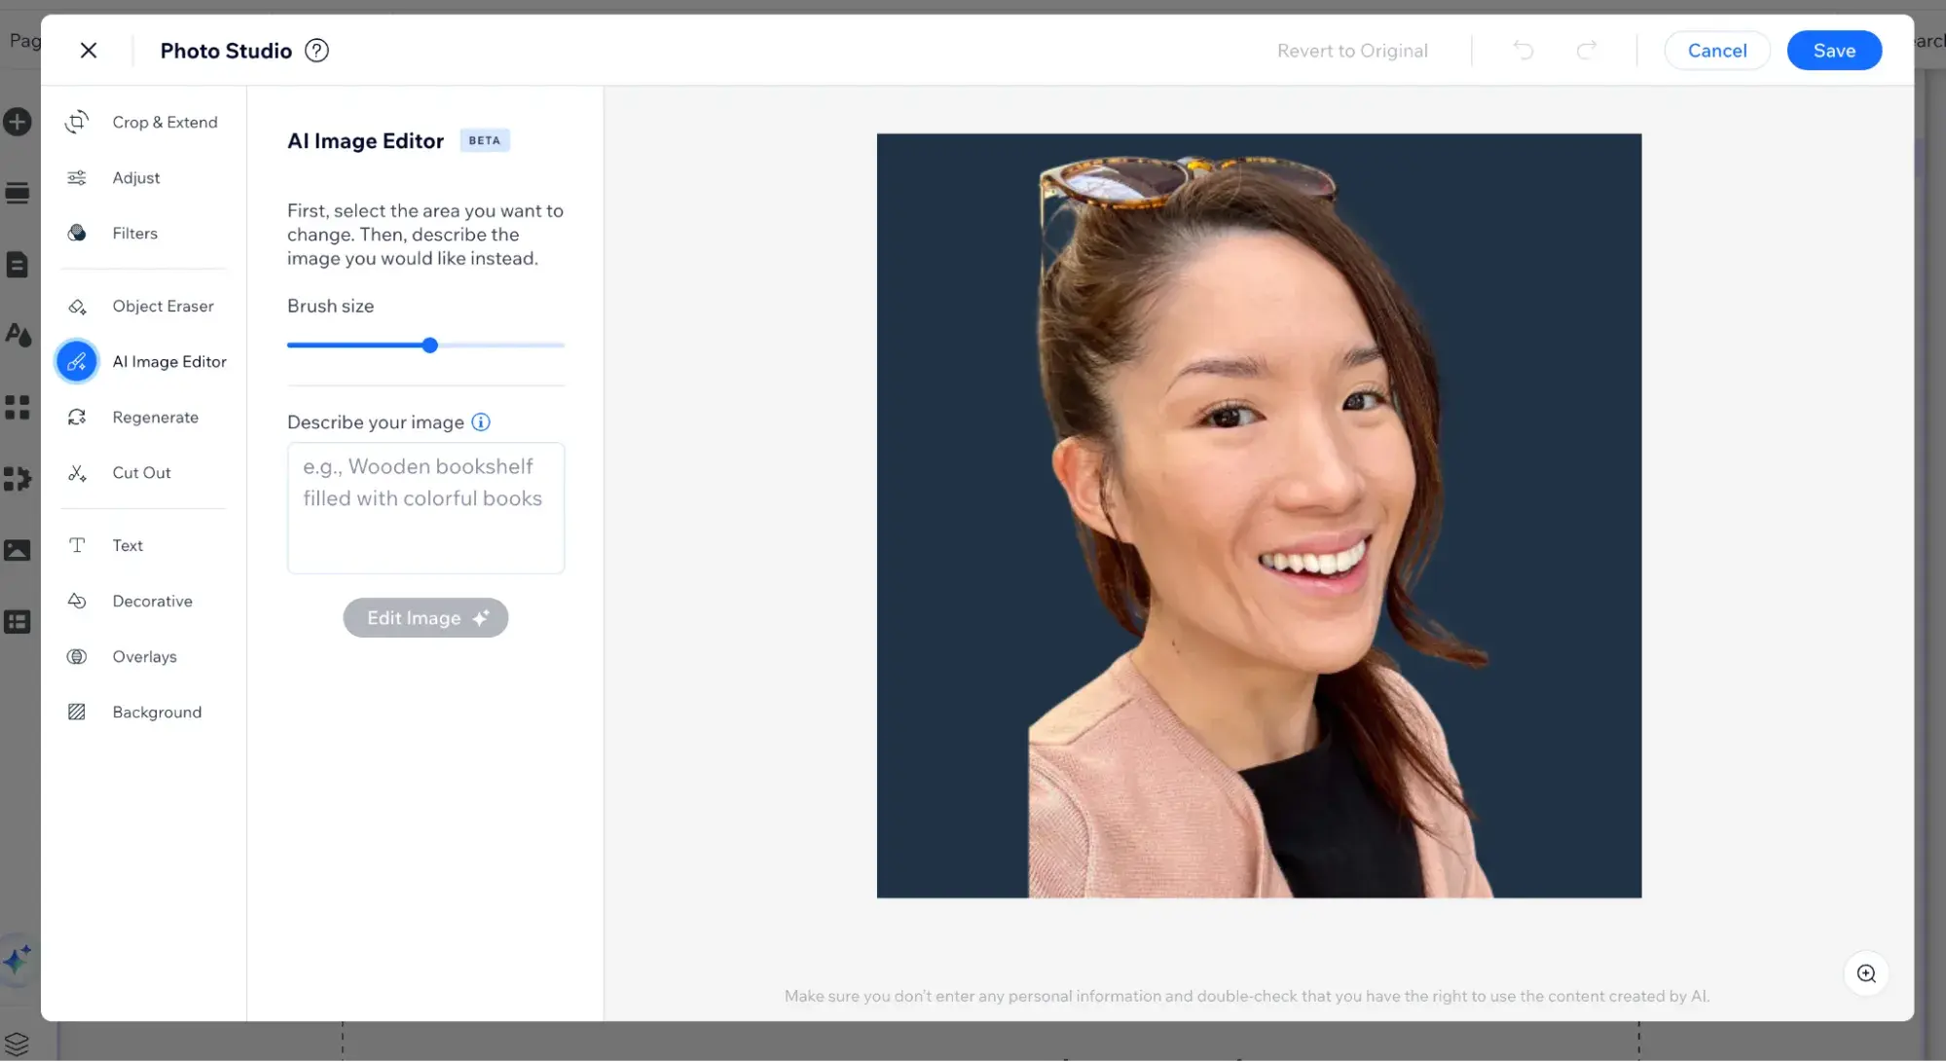Viewport: 1946px width, 1062px height.
Task: Click the Regenerate tool icon
Action: (77, 417)
